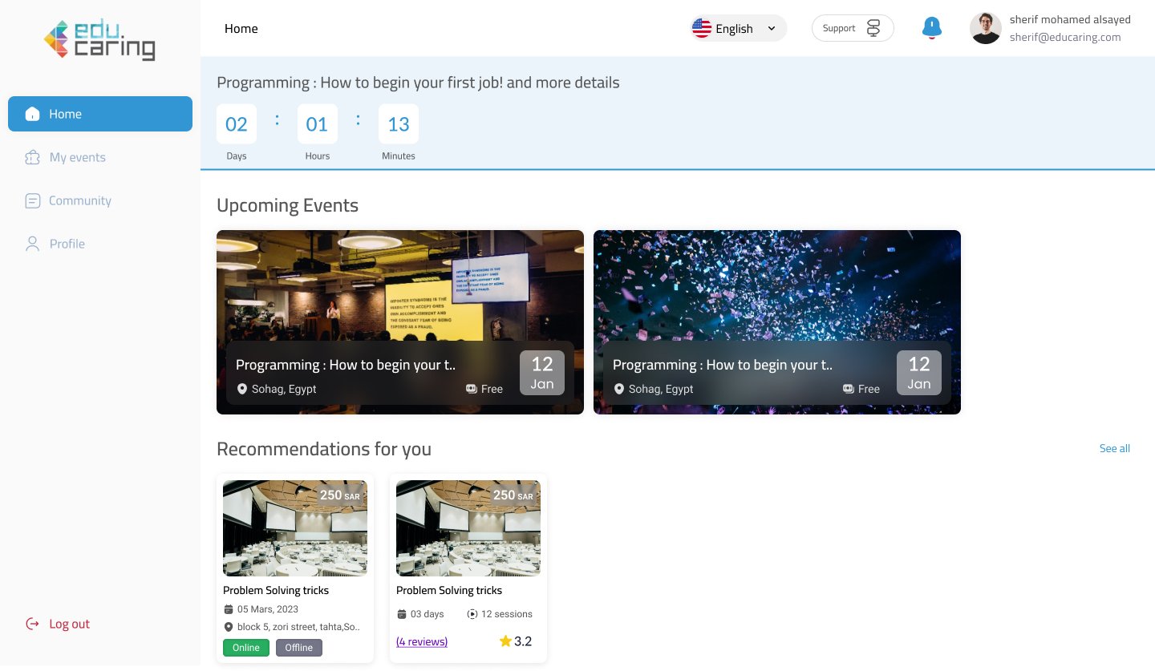Open the Profile menu item
The image size is (1155, 671).
coord(67,244)
